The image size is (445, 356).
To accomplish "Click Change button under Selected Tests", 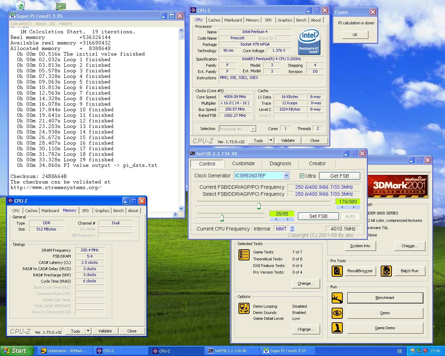I will click(x=306, y=283).
